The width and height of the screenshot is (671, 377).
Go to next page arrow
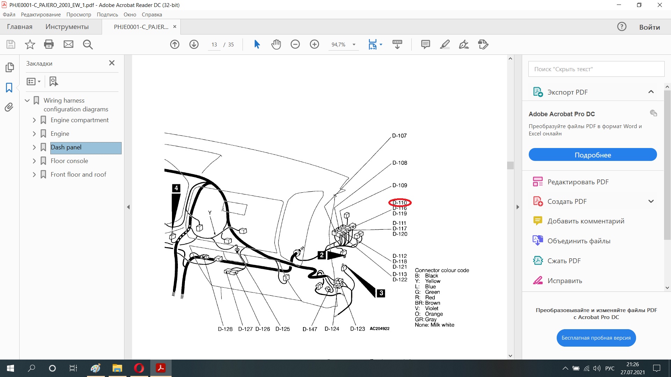[x=194, y=44]
